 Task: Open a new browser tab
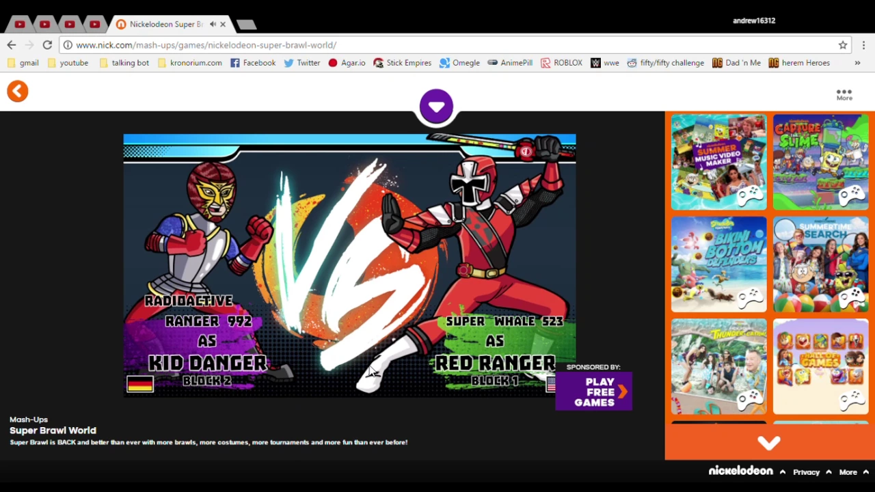[246, 25]
